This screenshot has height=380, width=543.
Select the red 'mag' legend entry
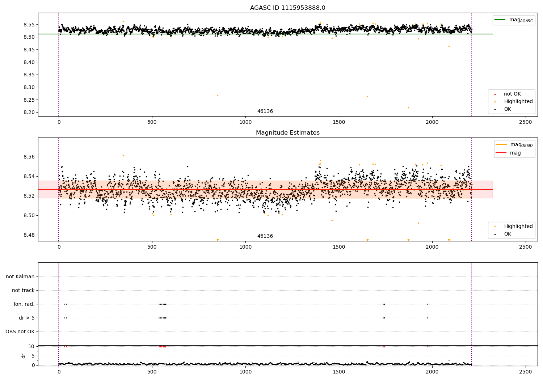point(515,153)
